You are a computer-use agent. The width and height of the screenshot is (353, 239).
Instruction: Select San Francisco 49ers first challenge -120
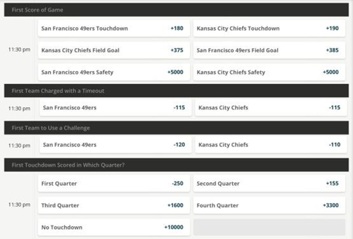pyautogui.click(x=115, y=144)
